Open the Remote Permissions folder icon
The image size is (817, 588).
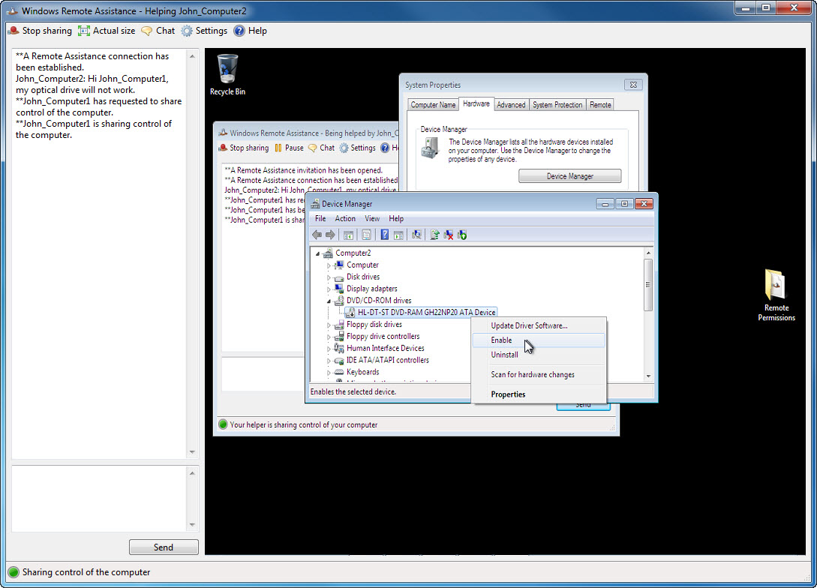776,295
